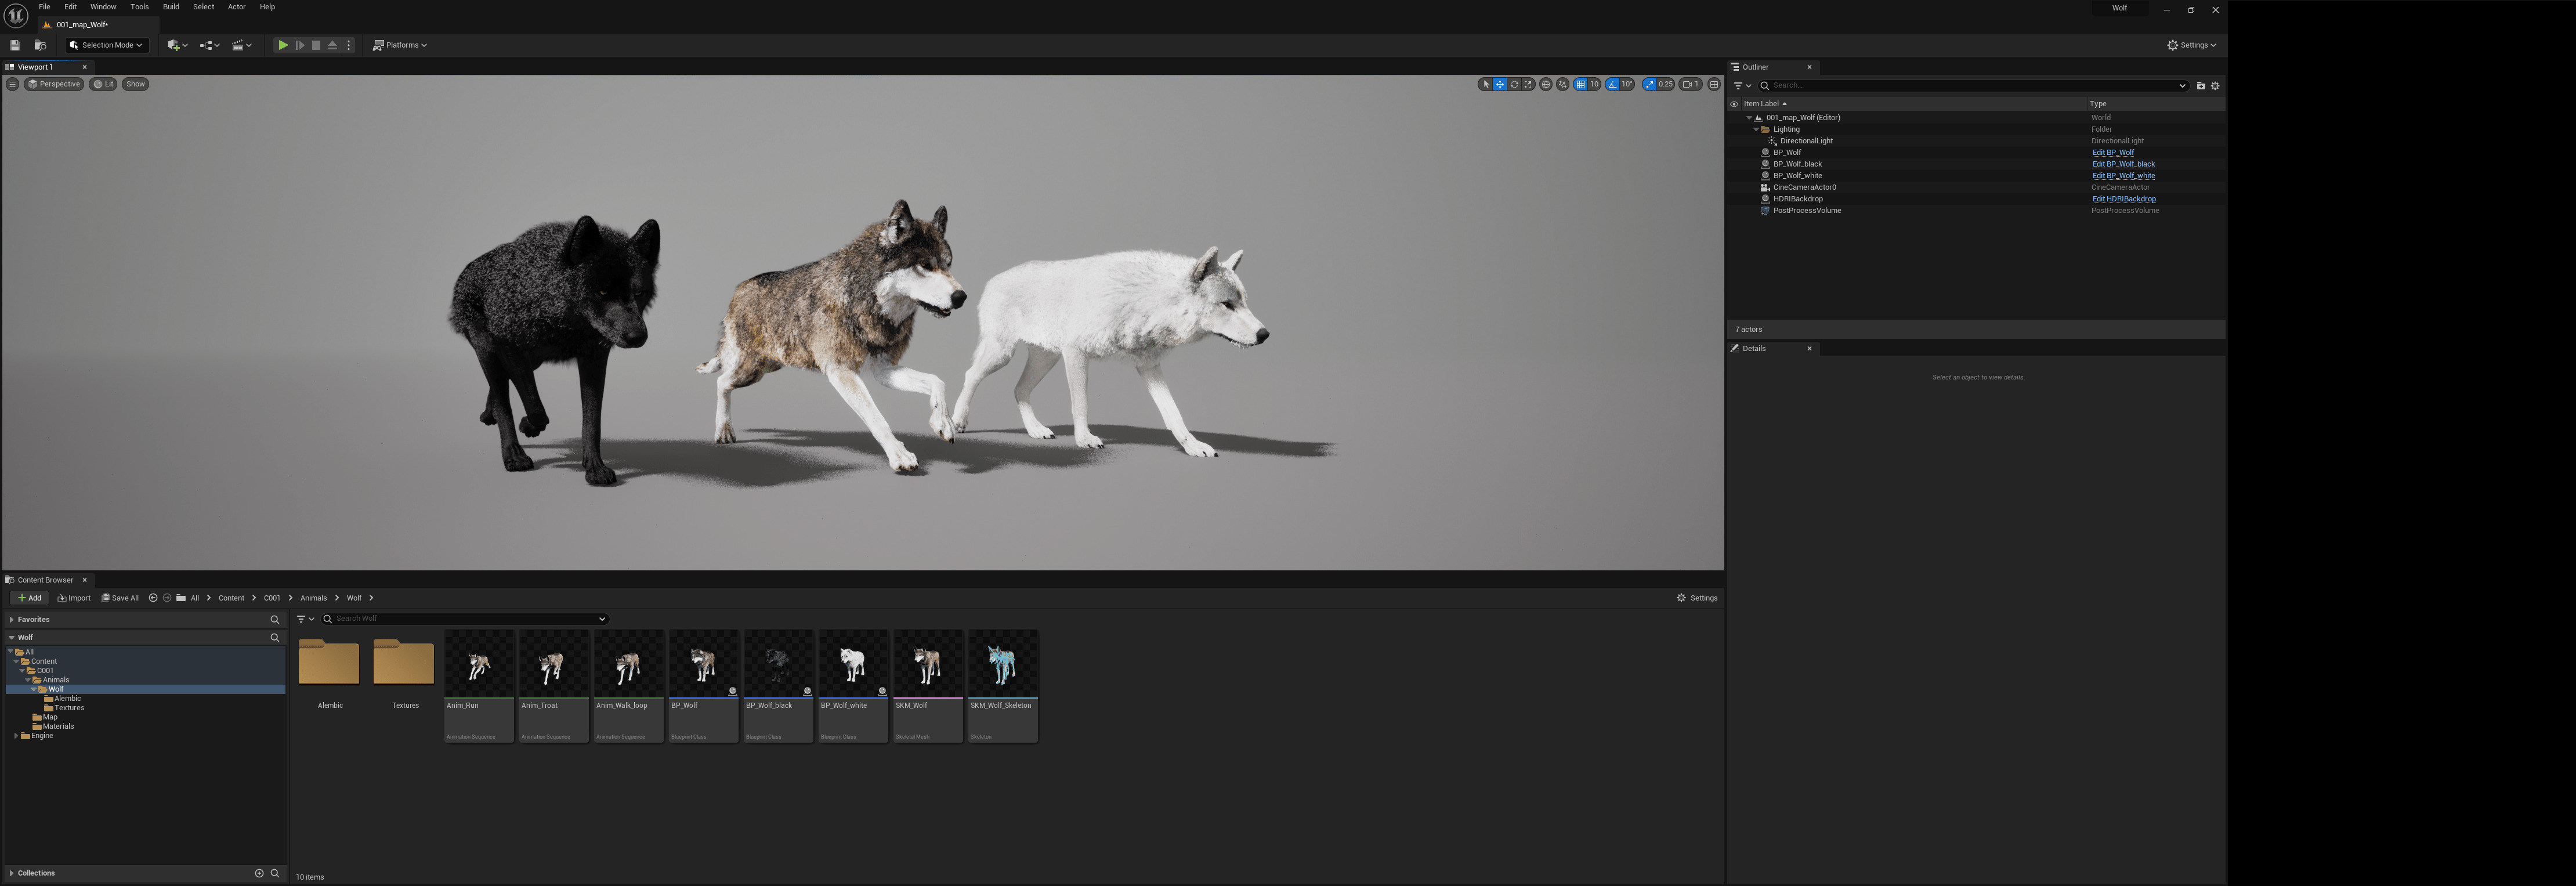Image resolution: width=2576 pixels, height=886 pixels.
Task: Open the quick add actor icon
Action: pos(175,45)
